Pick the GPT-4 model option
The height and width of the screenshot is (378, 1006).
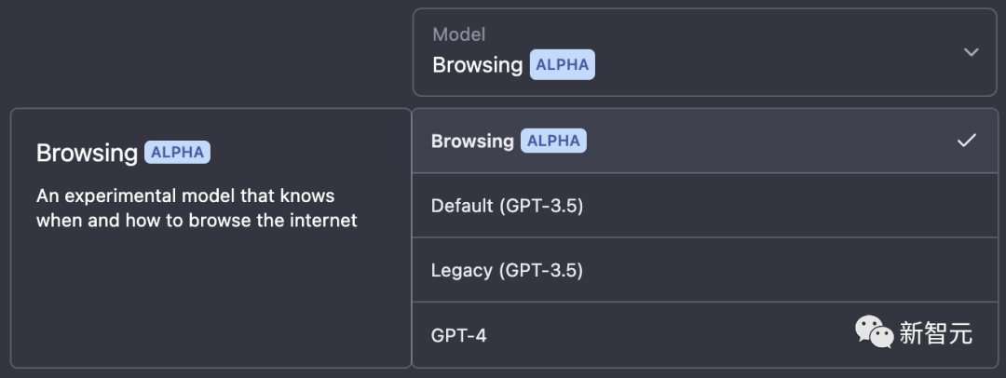click(x=704, y=334)
